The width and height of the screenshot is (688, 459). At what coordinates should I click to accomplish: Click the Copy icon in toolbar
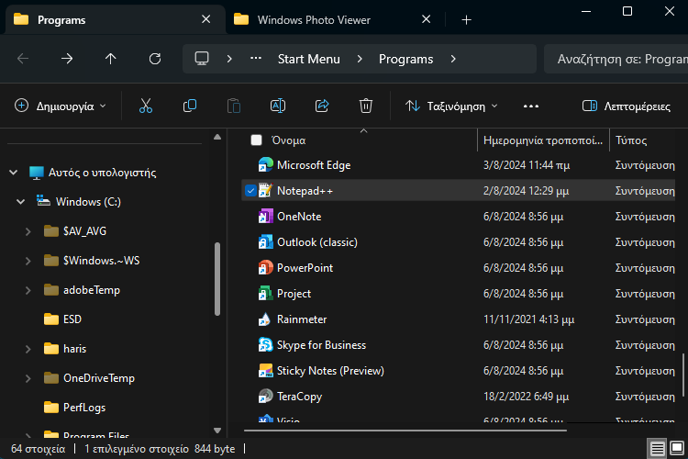[x=190, y=106]
